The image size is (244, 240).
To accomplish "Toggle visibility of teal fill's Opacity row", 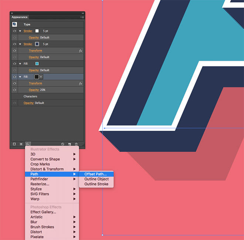I will tap(15, 70).
